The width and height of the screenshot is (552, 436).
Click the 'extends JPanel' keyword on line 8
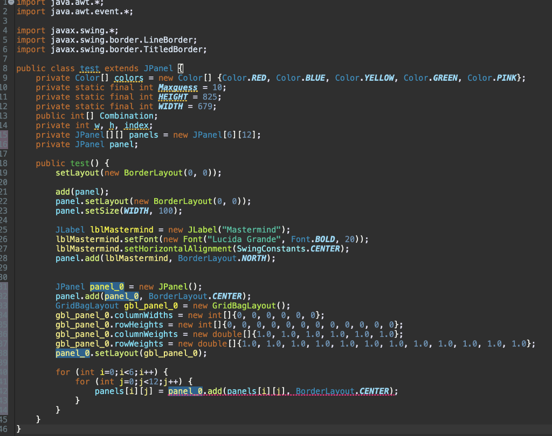[139, 68]
